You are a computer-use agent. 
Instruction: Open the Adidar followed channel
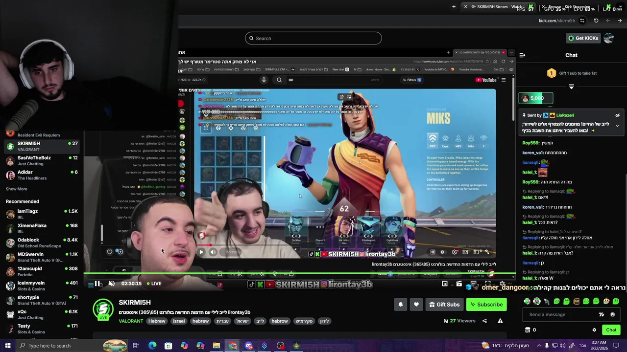(x=42, y=175)
